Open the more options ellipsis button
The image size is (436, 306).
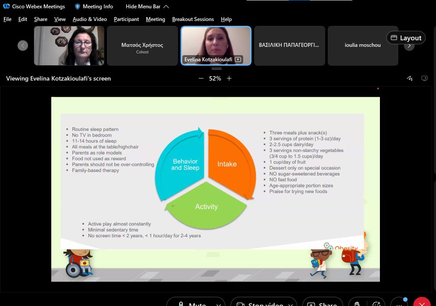click(399, 303)
